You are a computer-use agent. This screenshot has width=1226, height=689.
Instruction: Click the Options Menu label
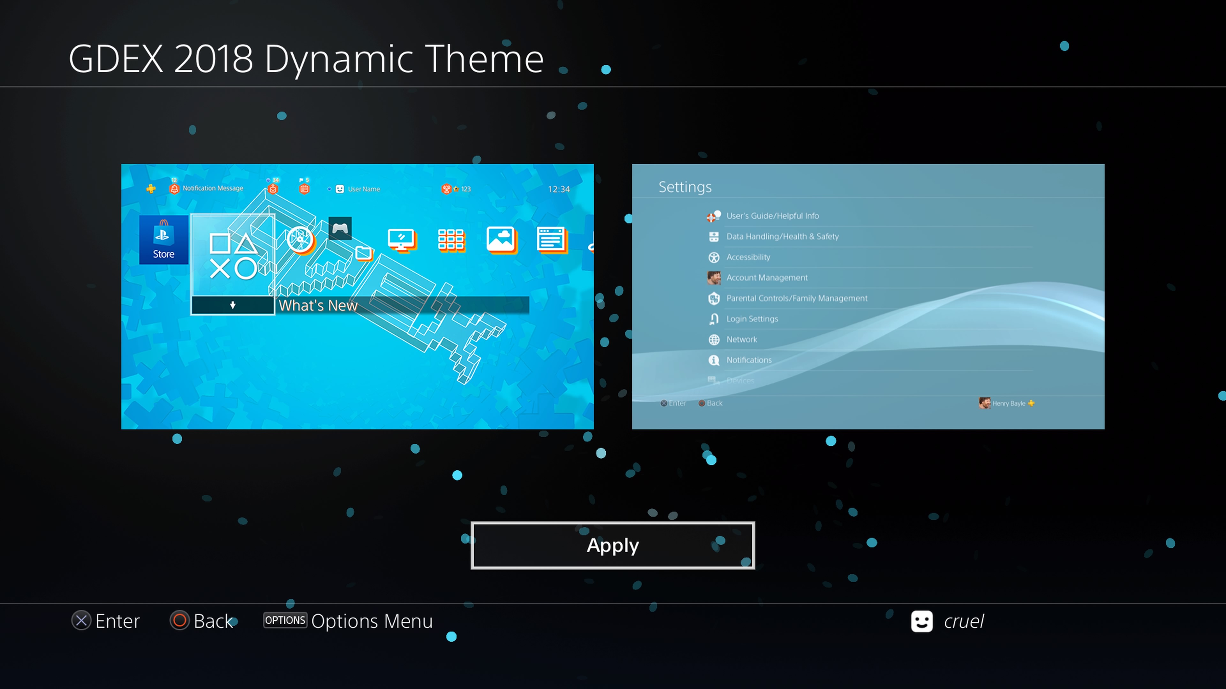[372, 621]
